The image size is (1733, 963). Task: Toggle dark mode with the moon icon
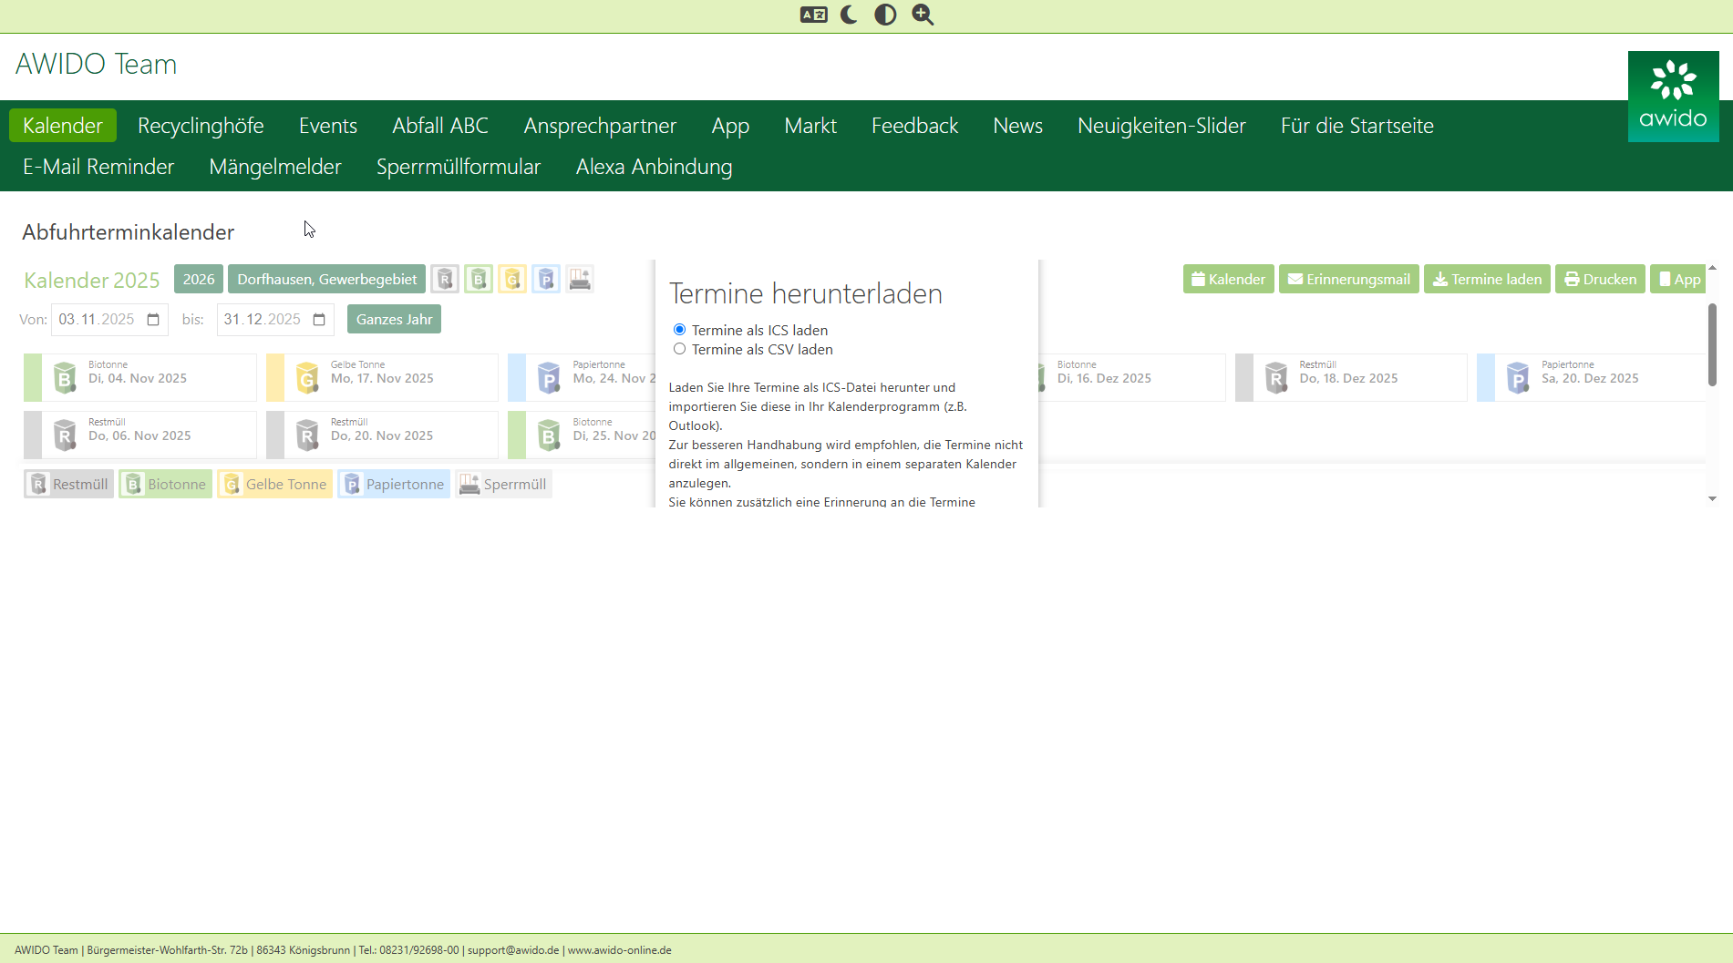pyautogui.click(x=849, y=15)
